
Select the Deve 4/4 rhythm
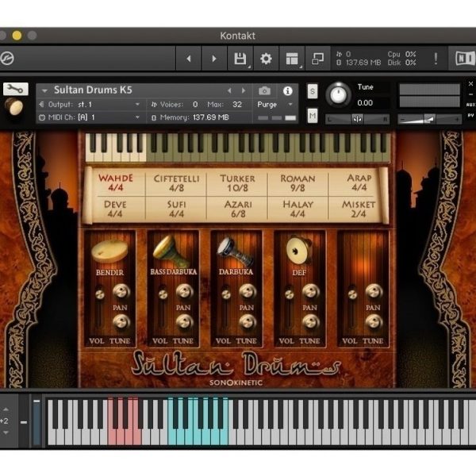115,209
